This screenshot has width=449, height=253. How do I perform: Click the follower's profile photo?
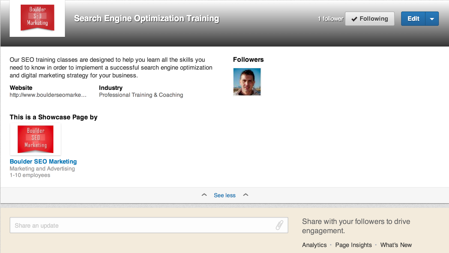click(247, 82)
